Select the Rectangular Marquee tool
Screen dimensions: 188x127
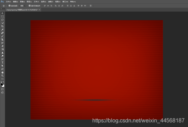tap(2, 16)
